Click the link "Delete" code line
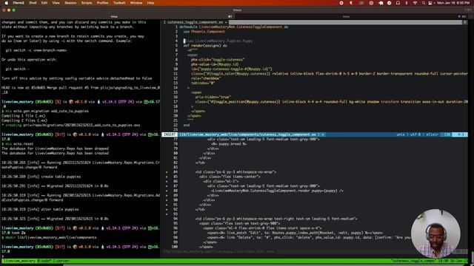The height and width of the screenshot is (266, 474). (x=309, y=238)
